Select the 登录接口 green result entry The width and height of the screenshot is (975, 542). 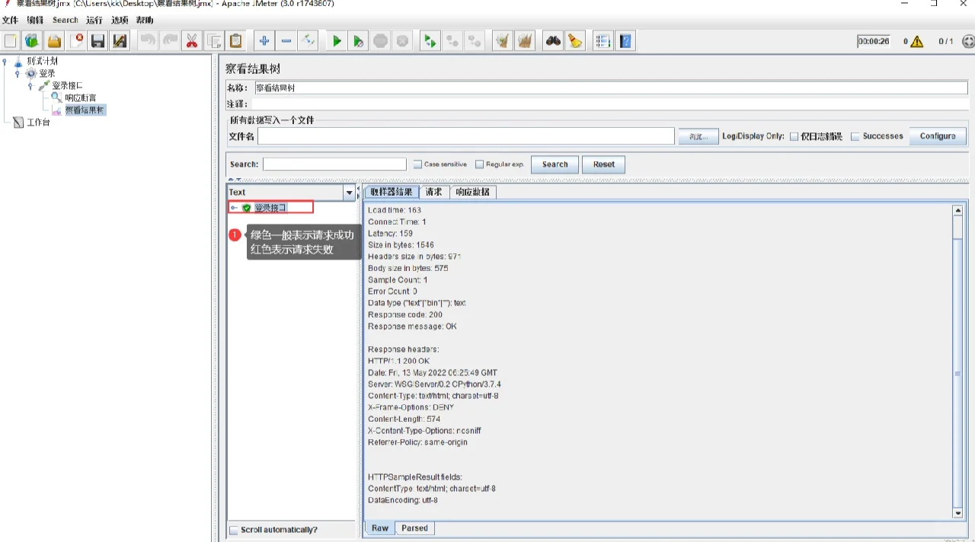(270, 208)
